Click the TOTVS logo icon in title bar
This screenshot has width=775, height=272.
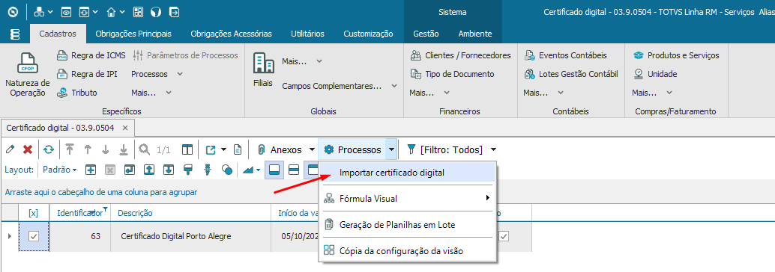(13, 12)
